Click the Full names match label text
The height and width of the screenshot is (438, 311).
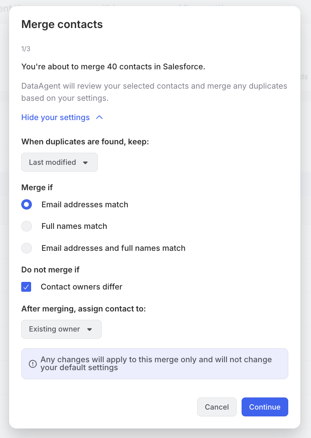click(74, 226)
